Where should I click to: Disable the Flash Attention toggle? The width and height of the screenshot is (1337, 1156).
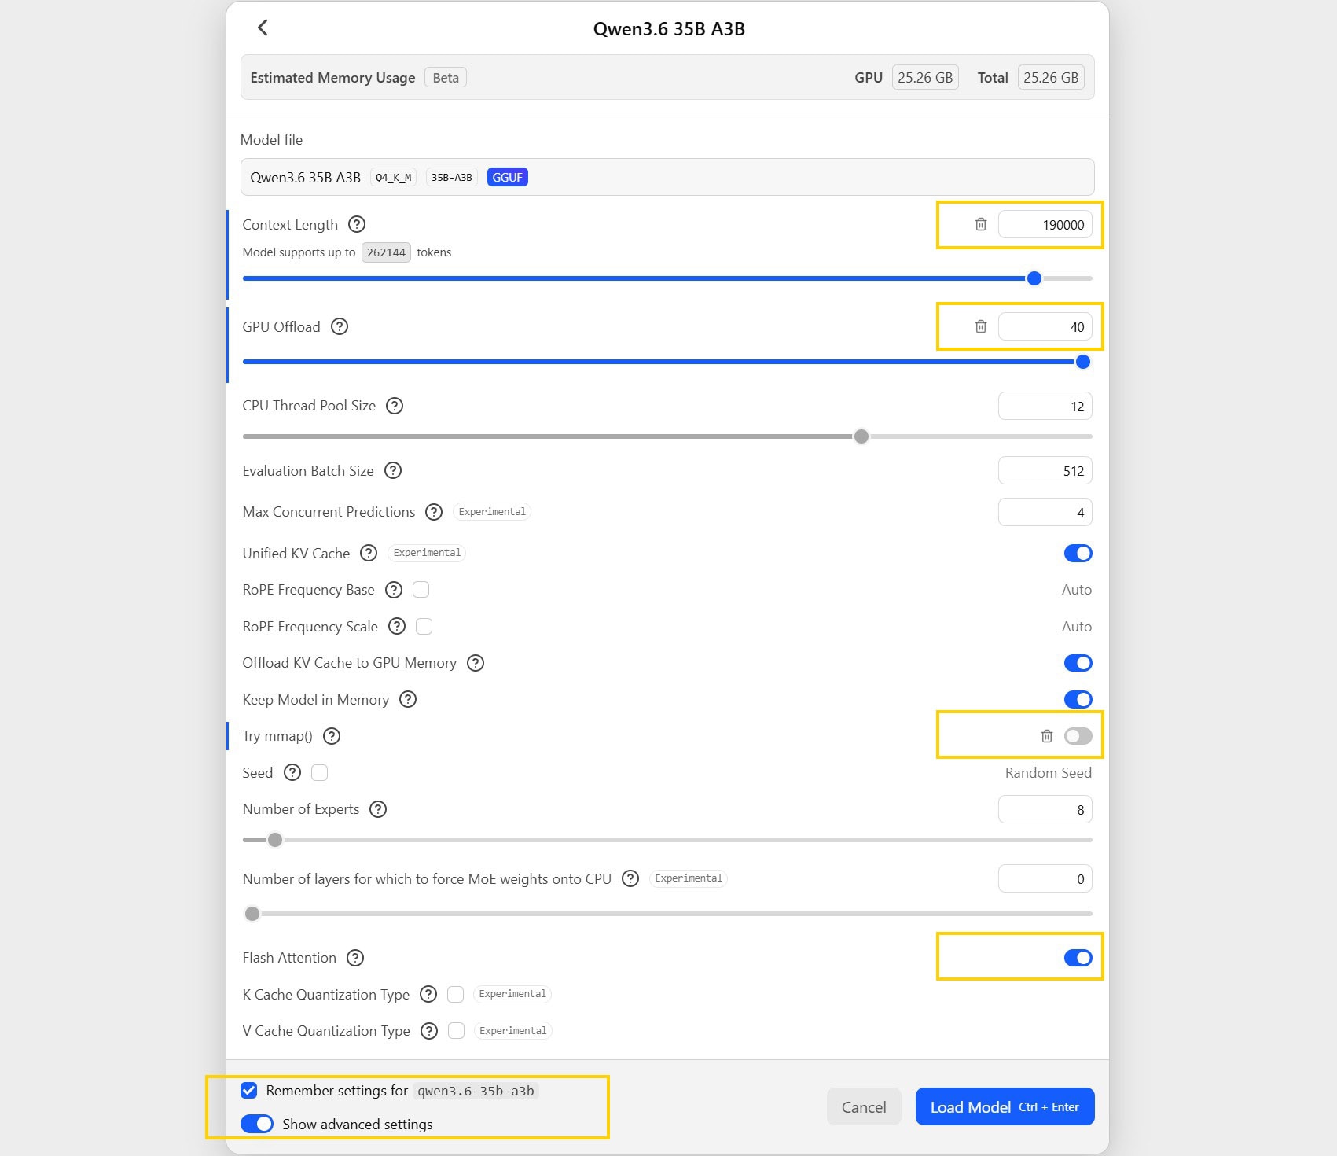tap(1078, 958)
